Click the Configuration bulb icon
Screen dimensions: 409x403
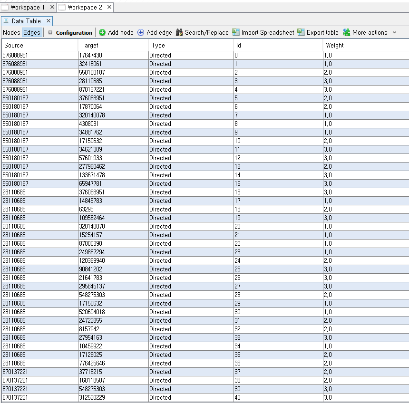50,32
